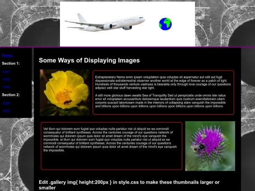Click the airplane image in the banner
The width and height of the screenshot is (255, 191).
(105, 23)
